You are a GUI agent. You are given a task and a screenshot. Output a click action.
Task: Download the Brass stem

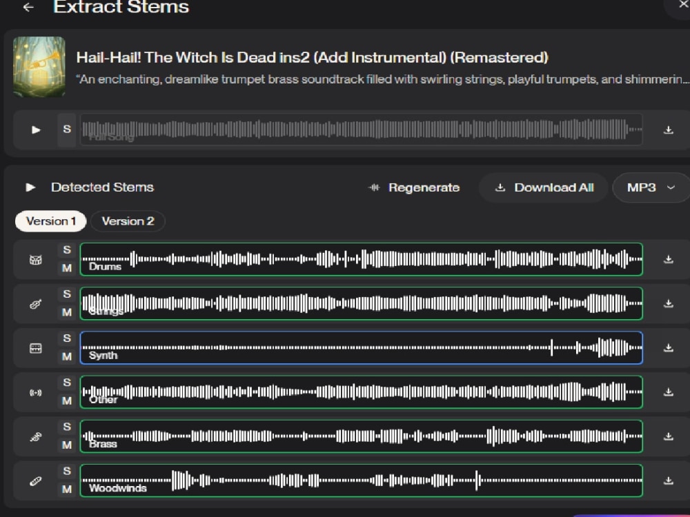[x=668, y=436]
